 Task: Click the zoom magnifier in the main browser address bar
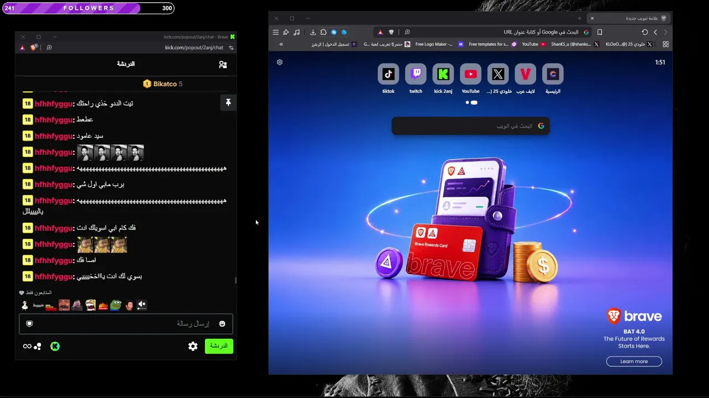pos(407,32)
